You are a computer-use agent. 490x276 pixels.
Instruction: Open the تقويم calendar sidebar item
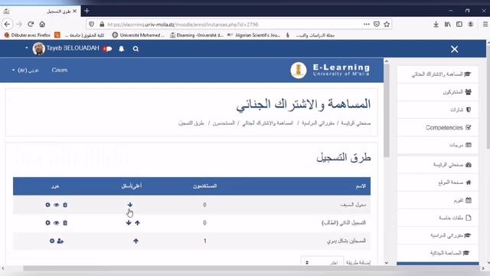click(437, 200)
